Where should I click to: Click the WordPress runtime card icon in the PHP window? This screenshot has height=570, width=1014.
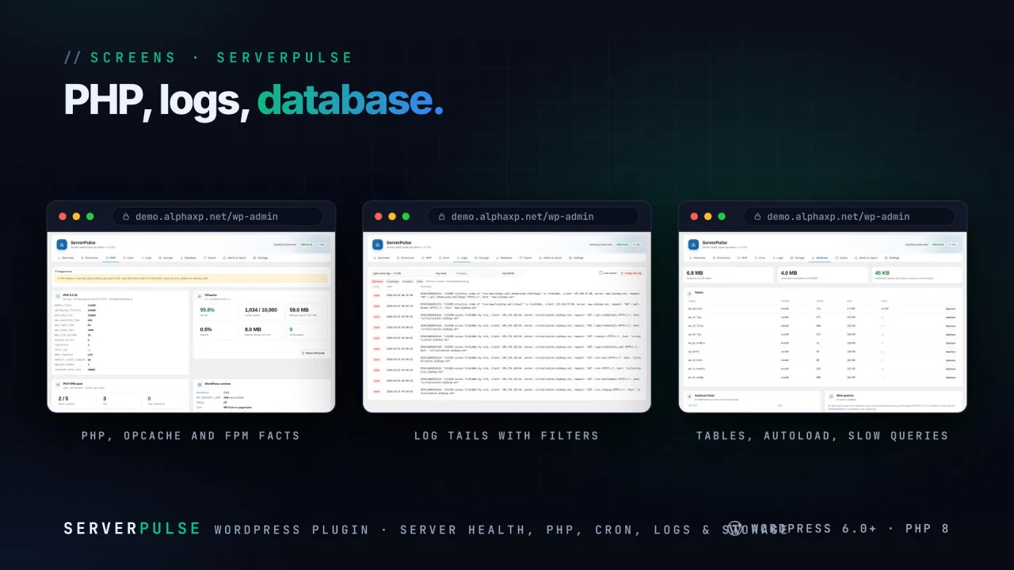pyautogui.click(x=199, y=384)
